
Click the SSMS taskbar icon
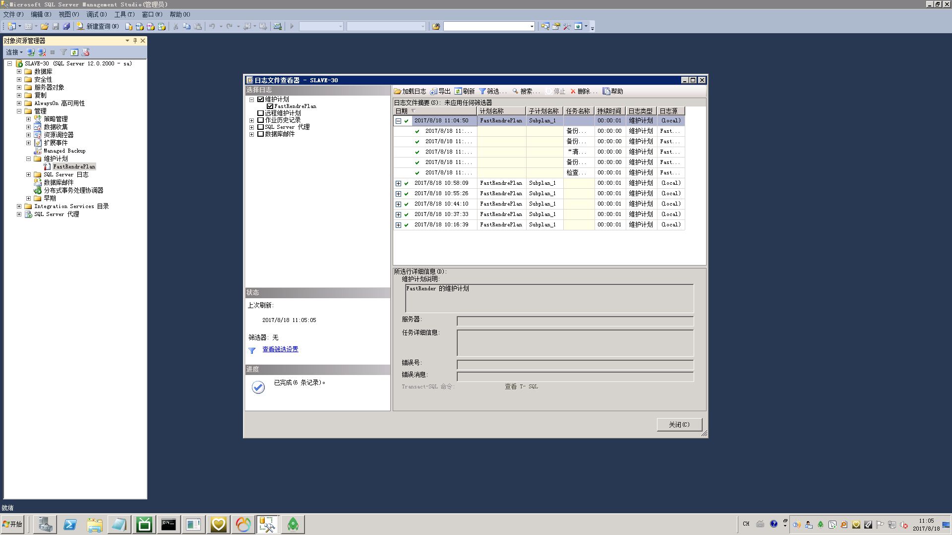click(x=267, y=524)
